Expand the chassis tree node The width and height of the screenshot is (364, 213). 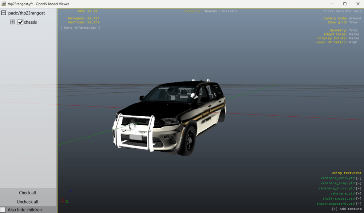click(13, 22)
